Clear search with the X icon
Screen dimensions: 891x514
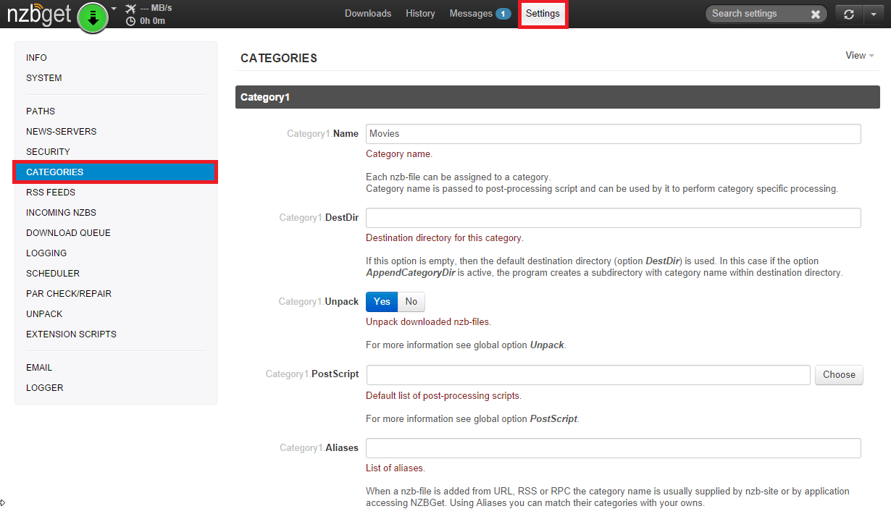click(815, 14)
